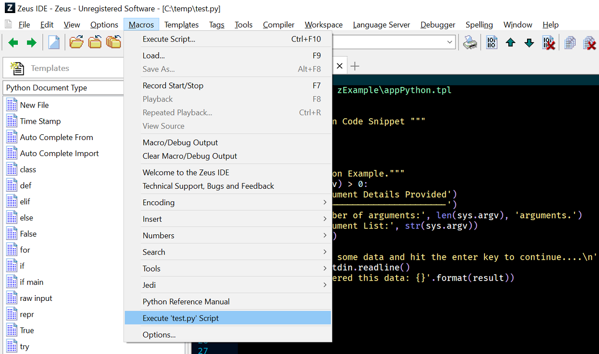Select the raw input template
Screen dimensions: 599x354
coord(29,298)
